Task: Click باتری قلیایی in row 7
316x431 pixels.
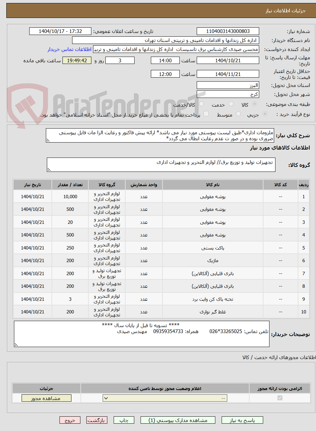Action: (x=213, y=273)
